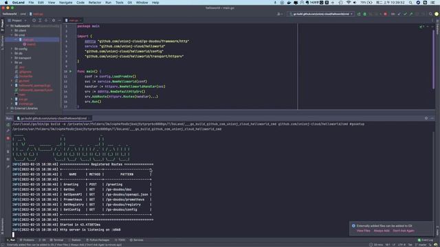Open the Refactor menu

95,3
